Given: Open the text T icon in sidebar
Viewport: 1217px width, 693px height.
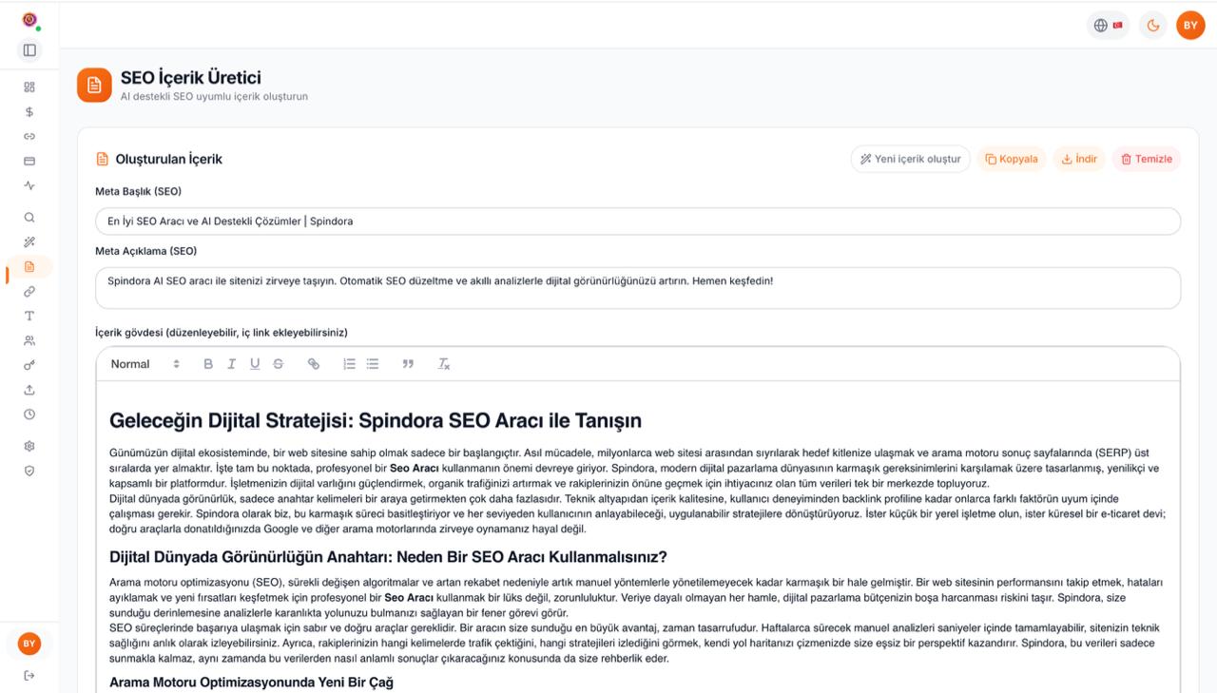Looking at the screenshot, I should [x=29, y=316].
